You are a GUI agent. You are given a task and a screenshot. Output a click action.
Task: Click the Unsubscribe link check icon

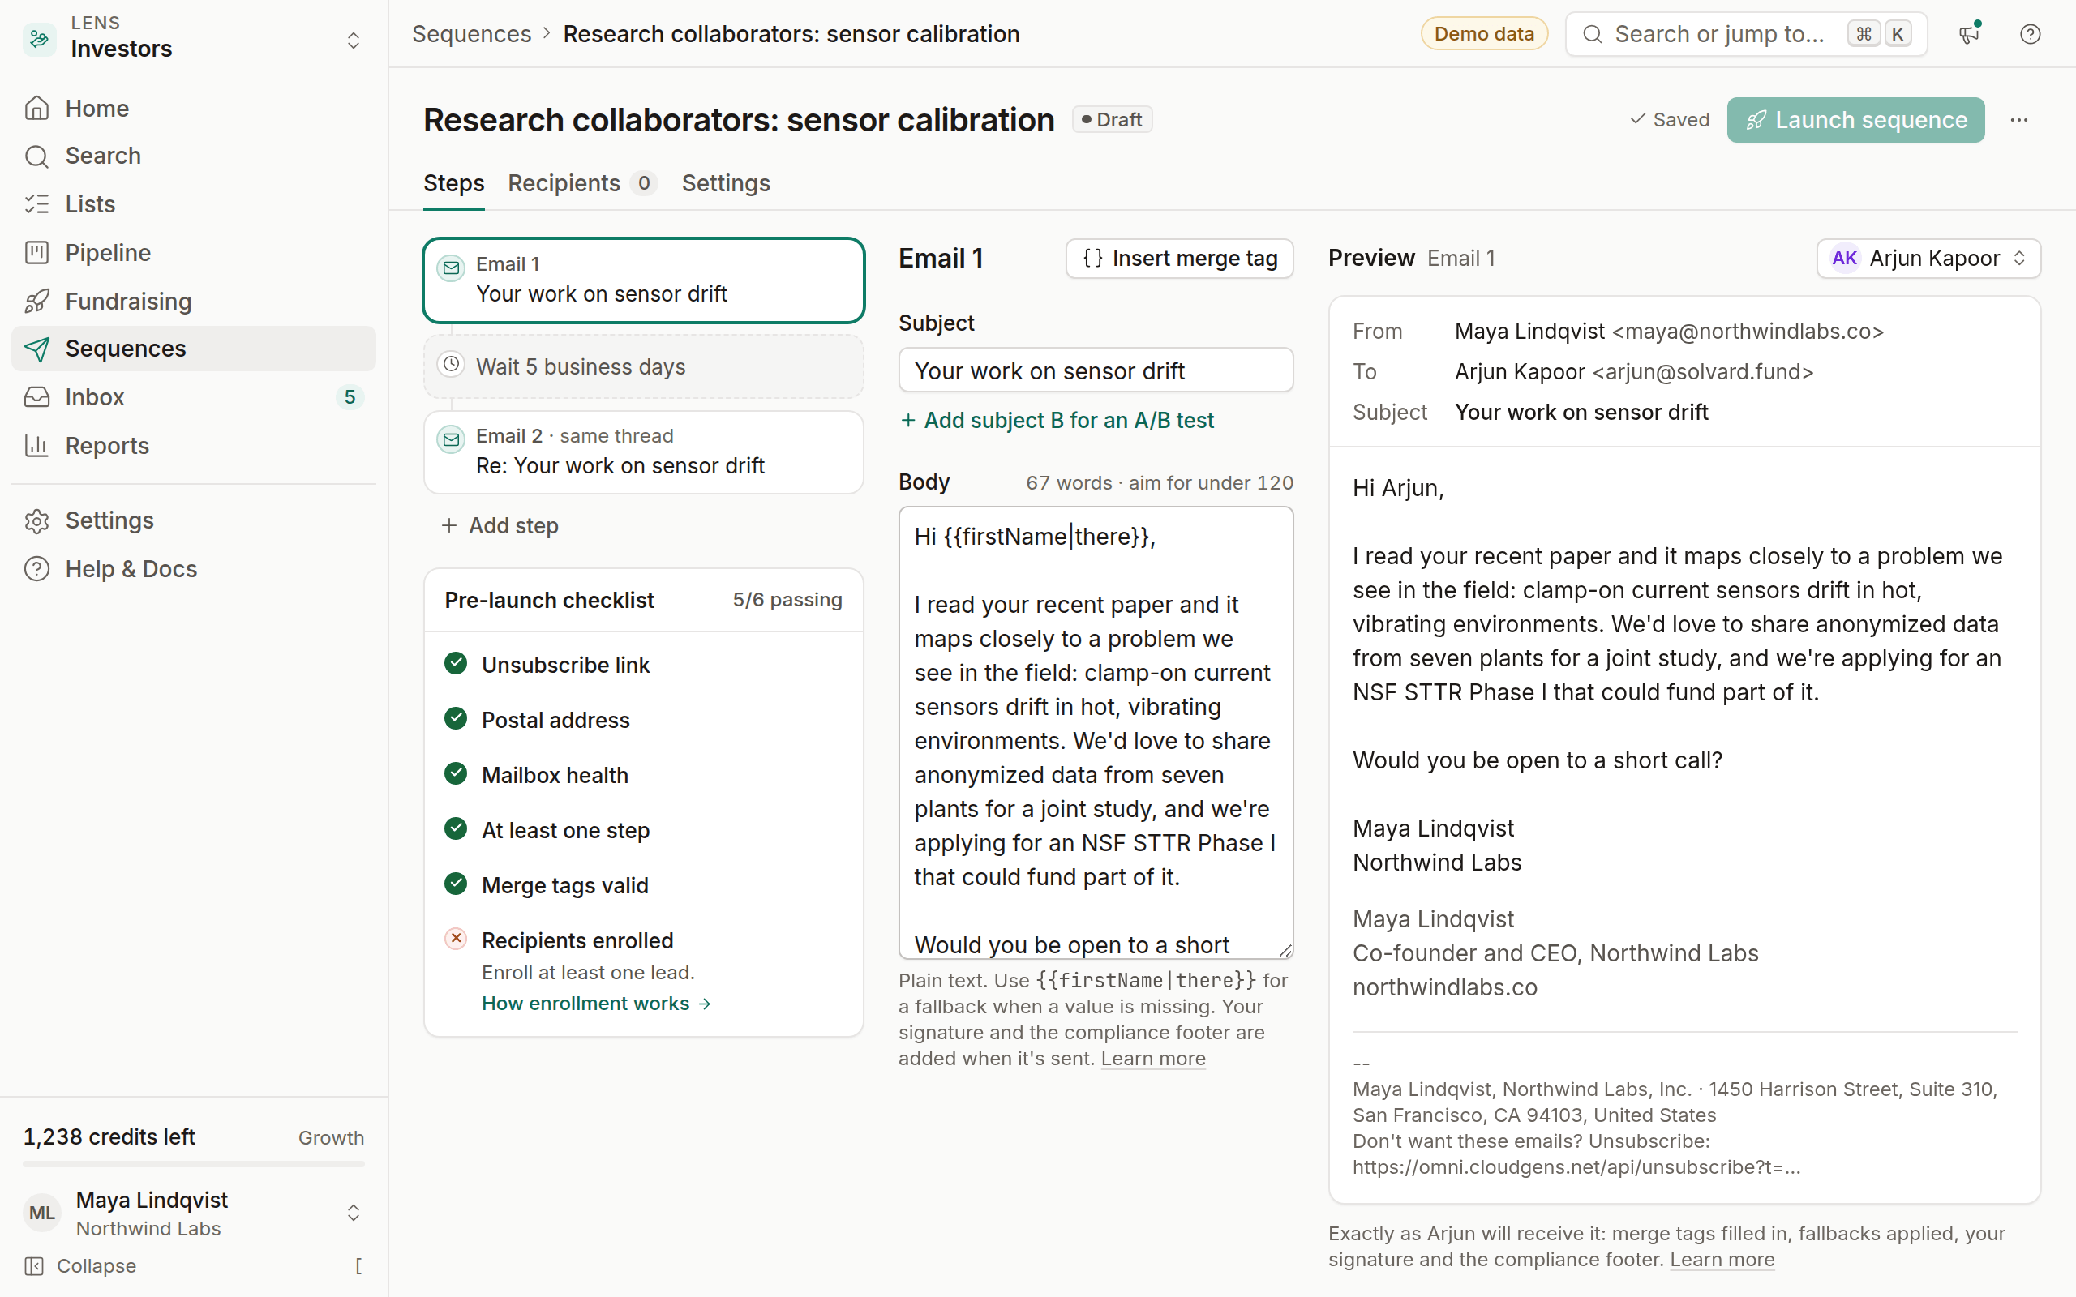(x=456, y=663)
